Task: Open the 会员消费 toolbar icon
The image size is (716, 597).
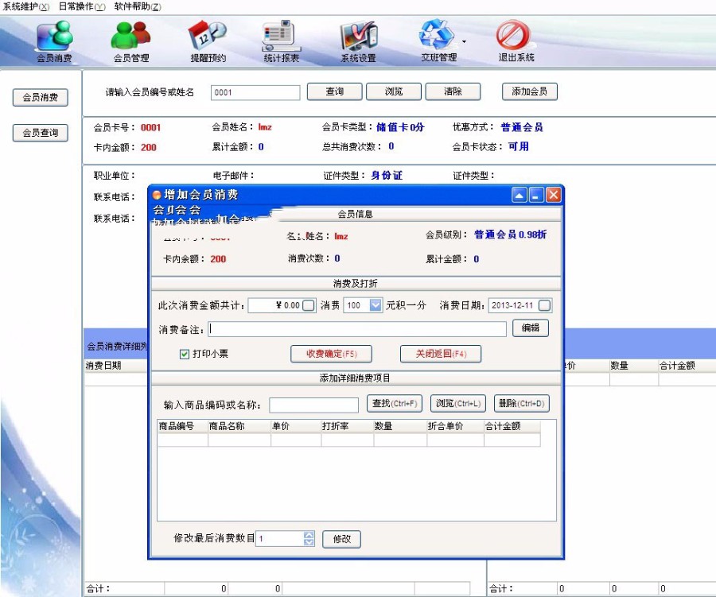Action: click(54, 41)
